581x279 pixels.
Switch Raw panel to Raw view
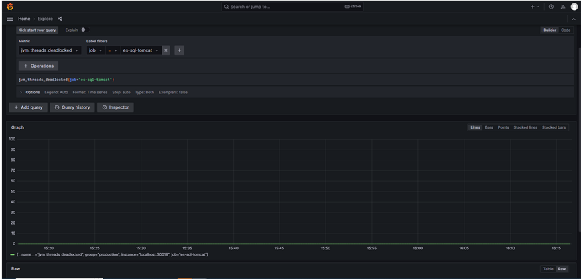562,269
